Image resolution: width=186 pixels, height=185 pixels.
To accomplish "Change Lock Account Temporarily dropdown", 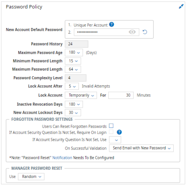I will (x=81, y=95).
